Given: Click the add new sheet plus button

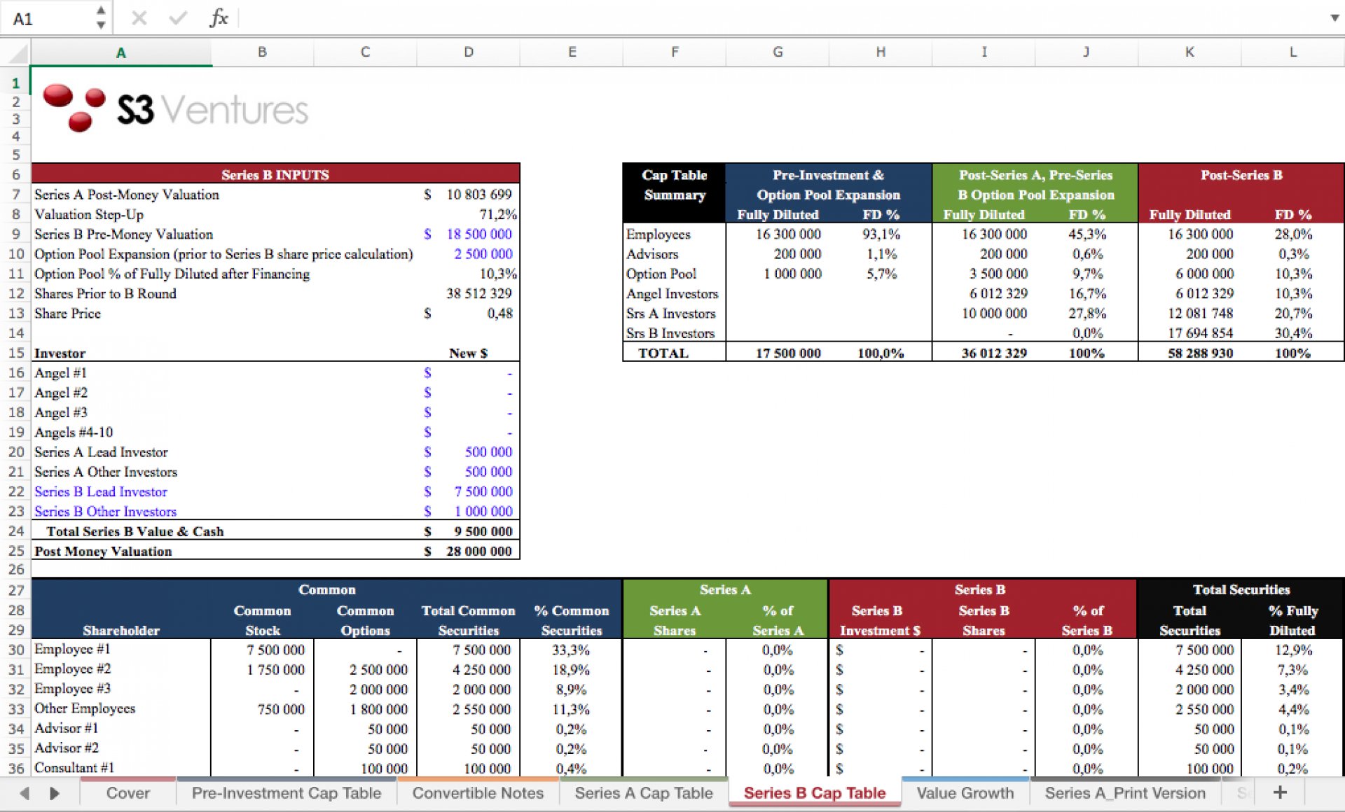Looking at the screenshot, I should coord(1280,792).
